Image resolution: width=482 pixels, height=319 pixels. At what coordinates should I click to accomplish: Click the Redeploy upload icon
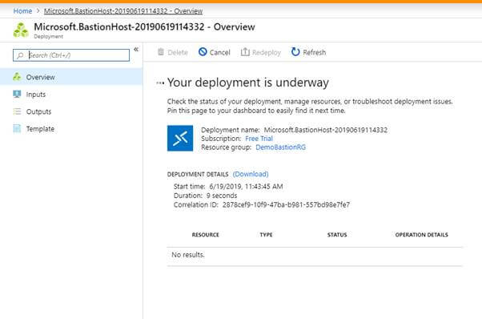coord(245,52)
